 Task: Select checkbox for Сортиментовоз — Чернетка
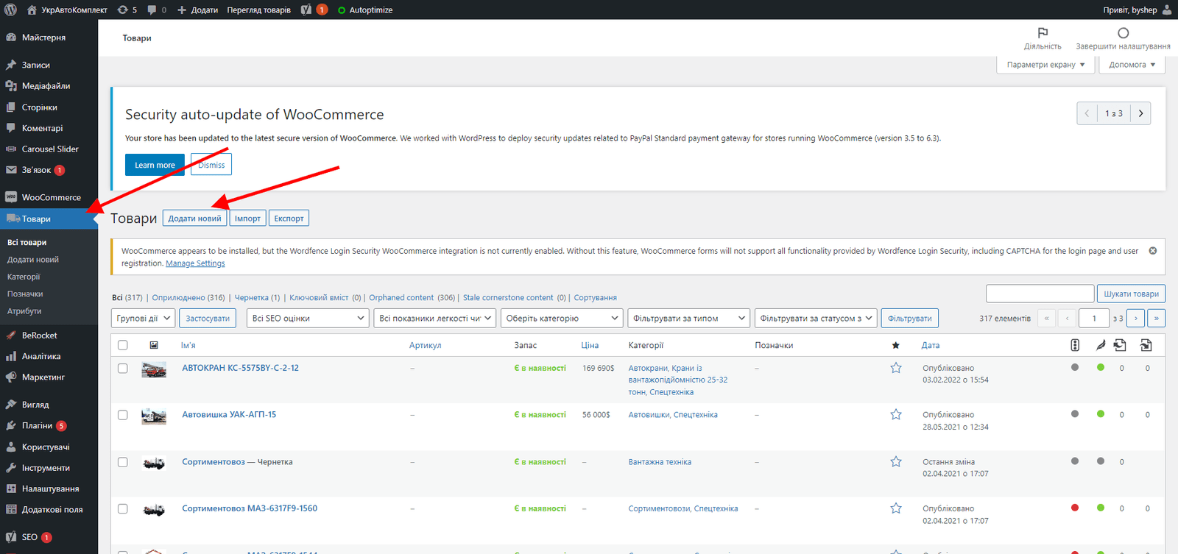coord(123,462)
